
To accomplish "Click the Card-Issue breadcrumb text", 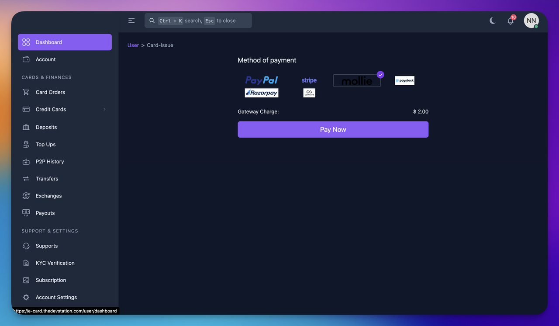I will click(160, 45).
